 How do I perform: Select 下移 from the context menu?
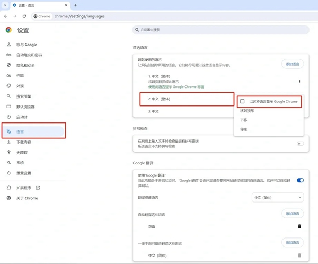(244, 120)
